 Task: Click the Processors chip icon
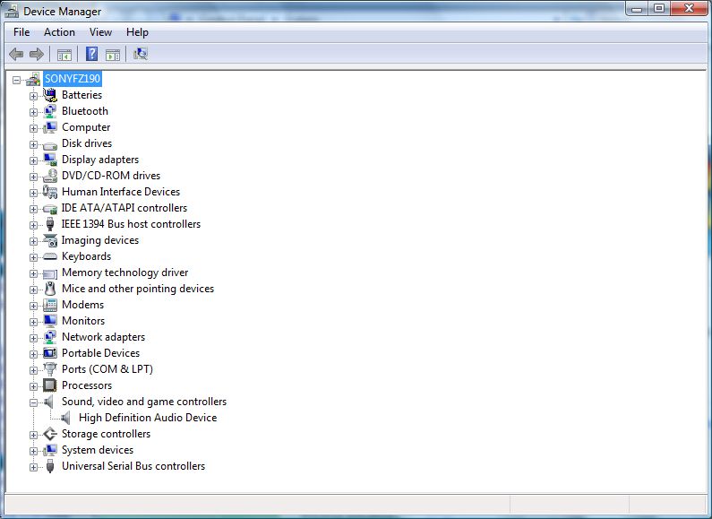(50, 385)
